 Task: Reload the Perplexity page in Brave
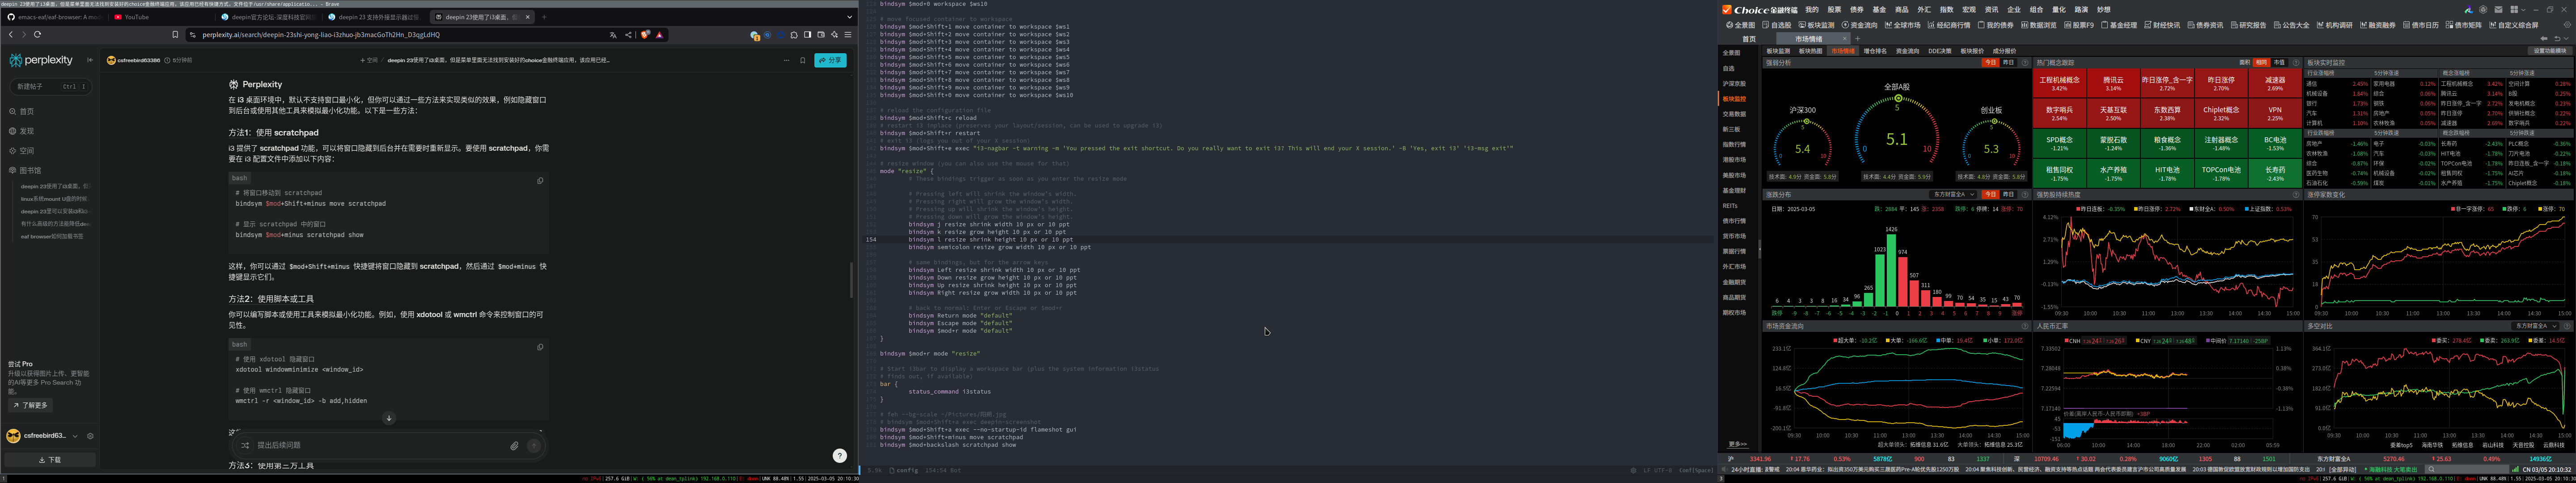pyautogui.click(x=38, y=34)
